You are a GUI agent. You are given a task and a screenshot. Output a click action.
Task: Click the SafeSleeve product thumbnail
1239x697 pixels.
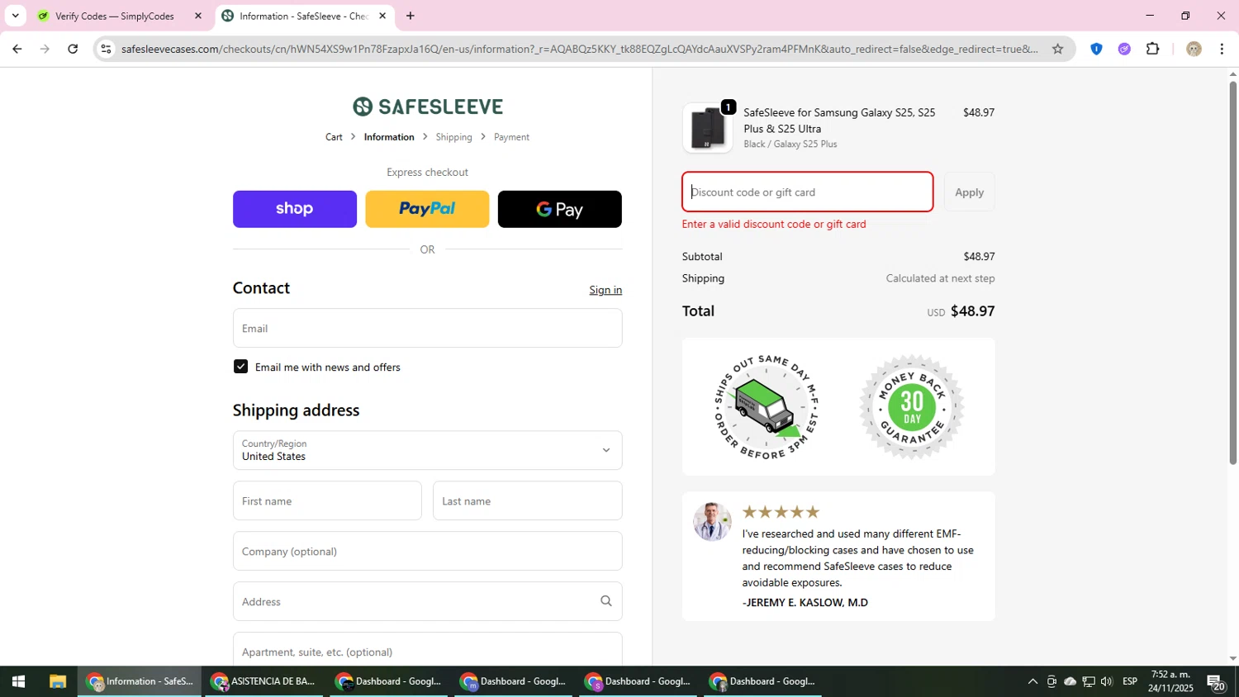click(707, 128)
